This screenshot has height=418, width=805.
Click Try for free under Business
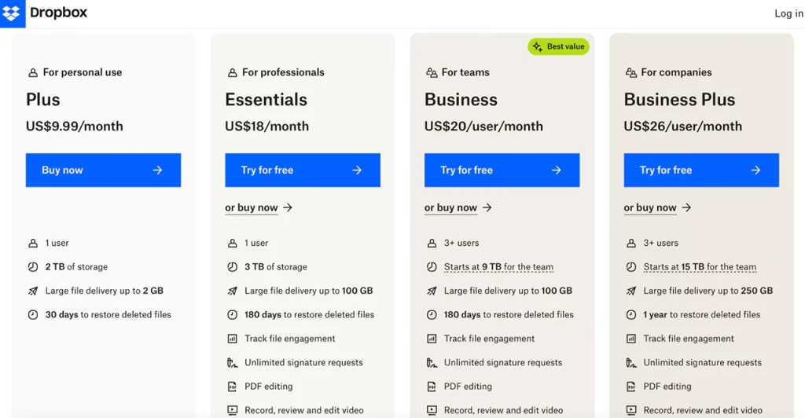502,170
